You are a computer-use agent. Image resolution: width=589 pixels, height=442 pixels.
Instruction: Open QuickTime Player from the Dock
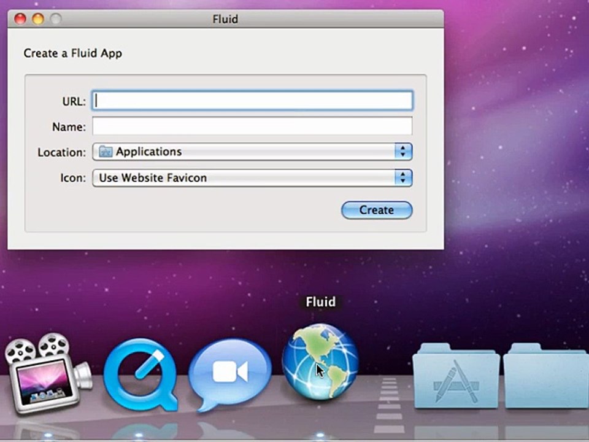pyautogui.click(x=141, y=374)
